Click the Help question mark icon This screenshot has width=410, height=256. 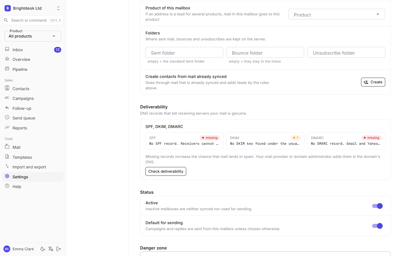pyautogui.click(x=7, y=186)
